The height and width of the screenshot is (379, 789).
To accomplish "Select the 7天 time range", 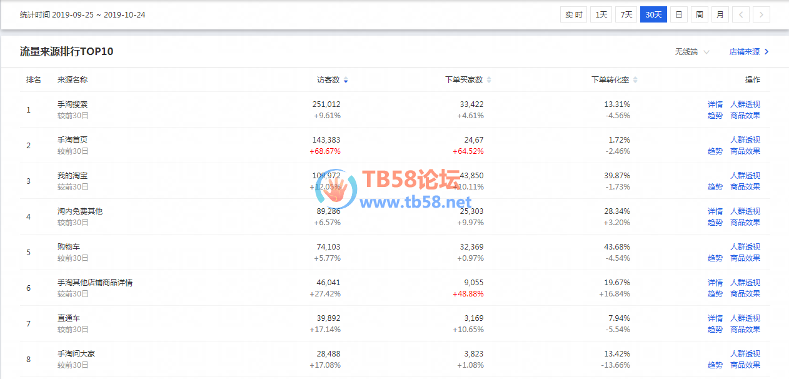I will 626,14.
